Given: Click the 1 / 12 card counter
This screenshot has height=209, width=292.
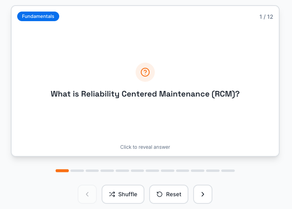Looking at the screenshot, I should [266, 17].
